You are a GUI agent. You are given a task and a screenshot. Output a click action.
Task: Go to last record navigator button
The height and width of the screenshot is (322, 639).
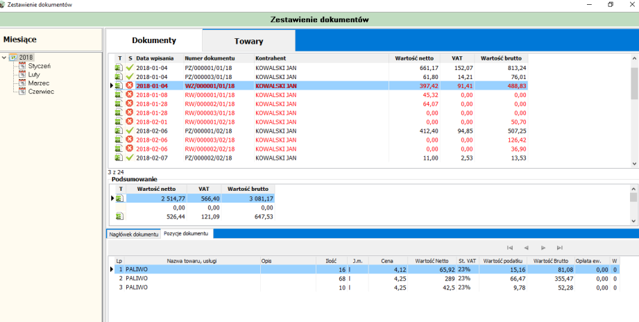[x=560, y=248]
